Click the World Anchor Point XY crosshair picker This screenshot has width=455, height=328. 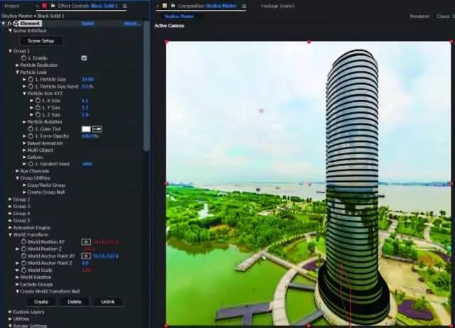(86, 256)
